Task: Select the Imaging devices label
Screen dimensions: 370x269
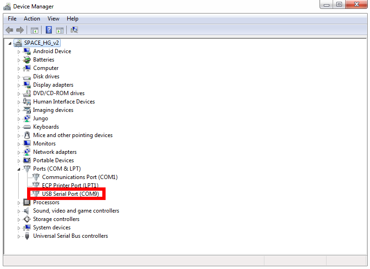Action: 53,110
